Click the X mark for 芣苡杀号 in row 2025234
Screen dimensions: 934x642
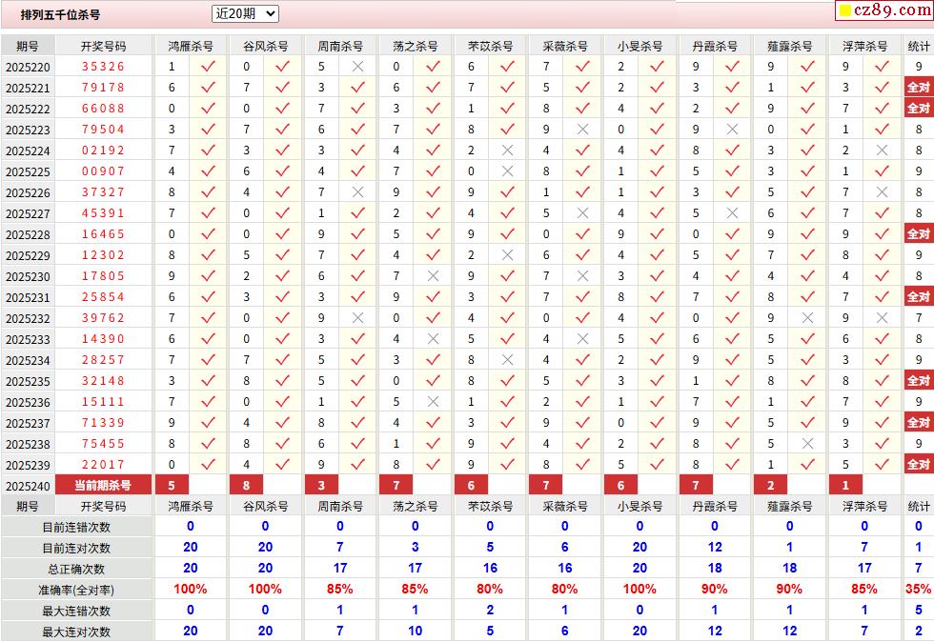coord(507,360)
